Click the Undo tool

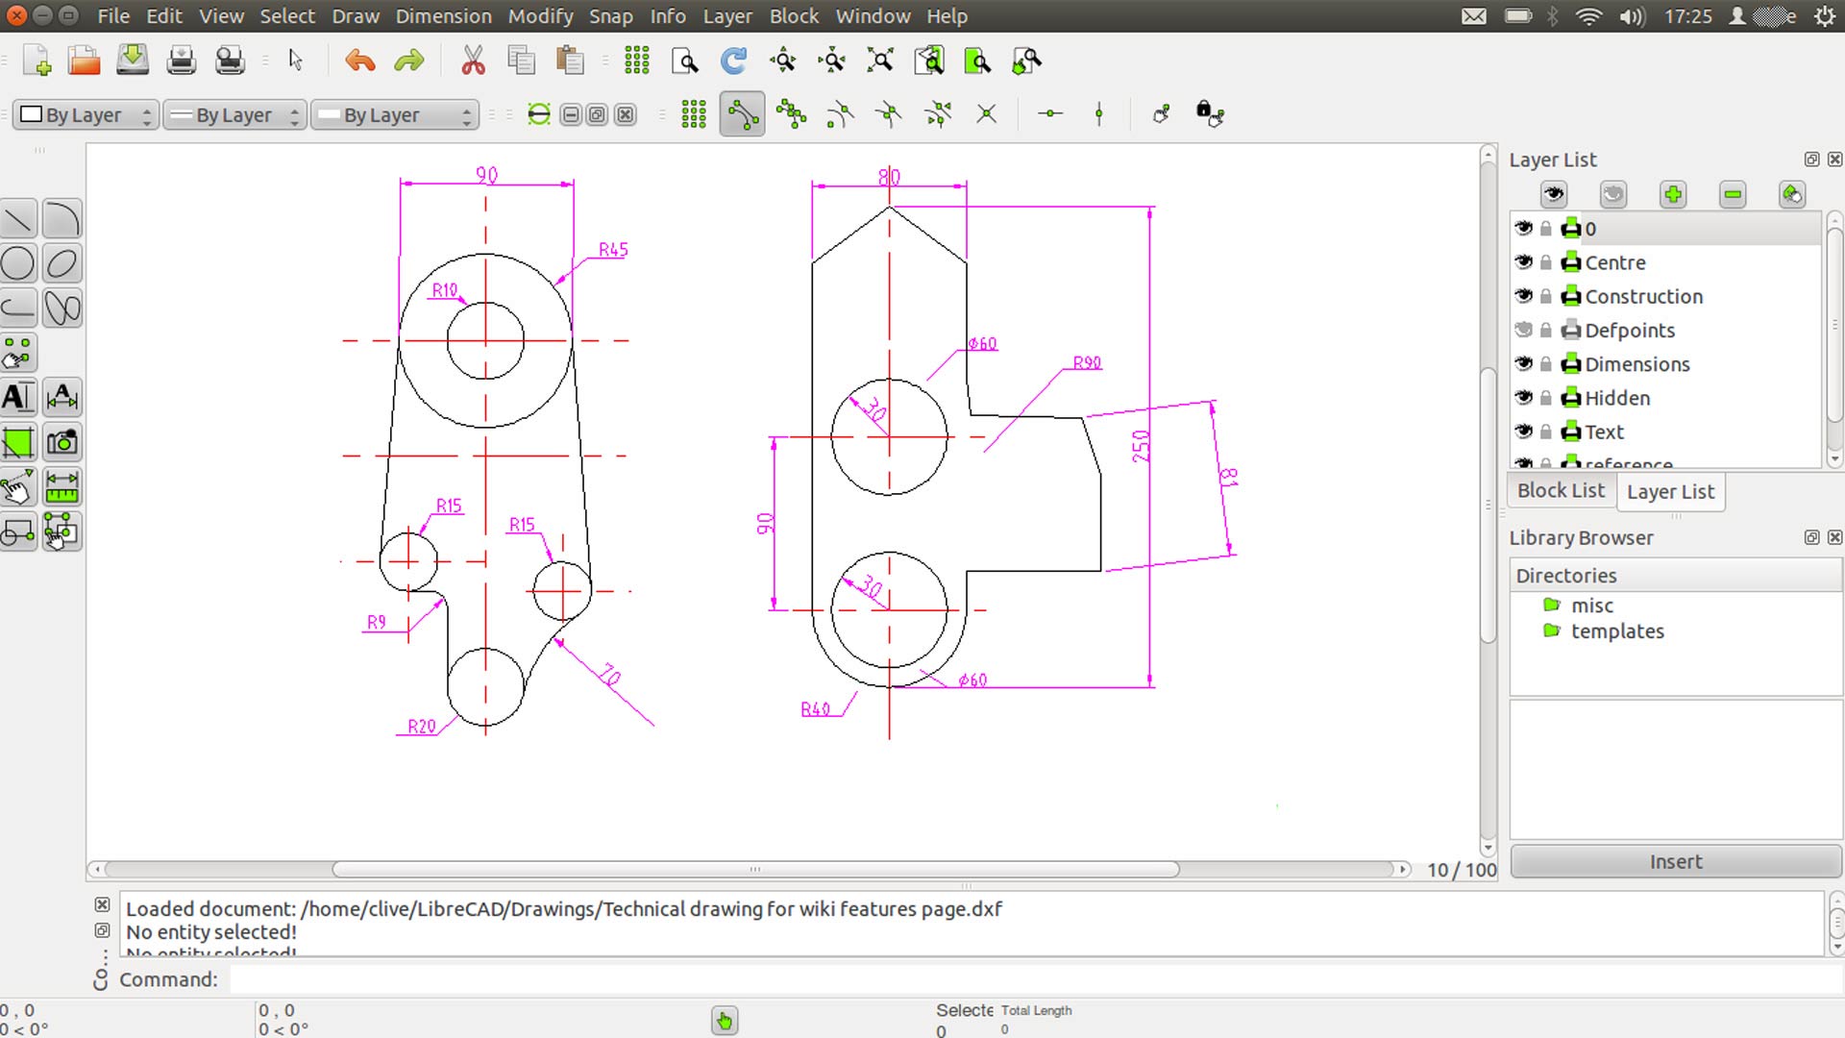[x=358, y=60]
